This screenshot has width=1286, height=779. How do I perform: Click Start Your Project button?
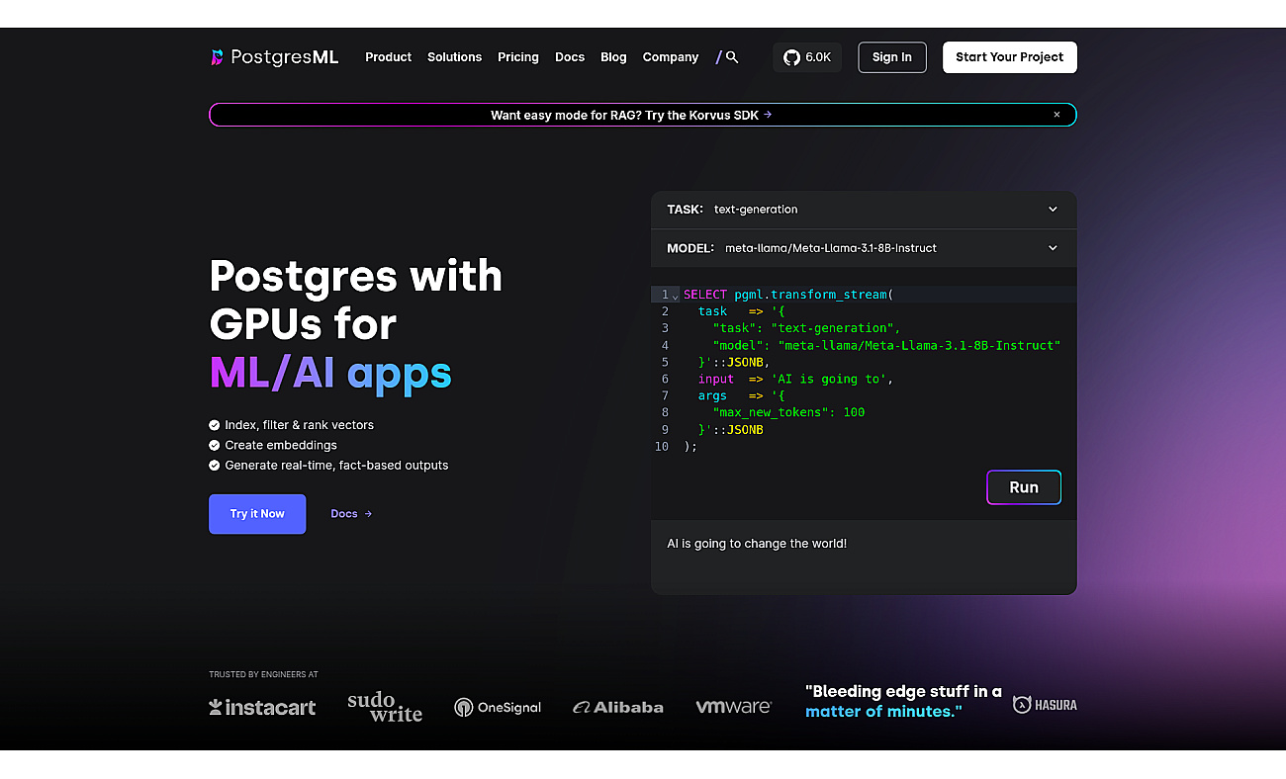click(x=1010, y=57)
